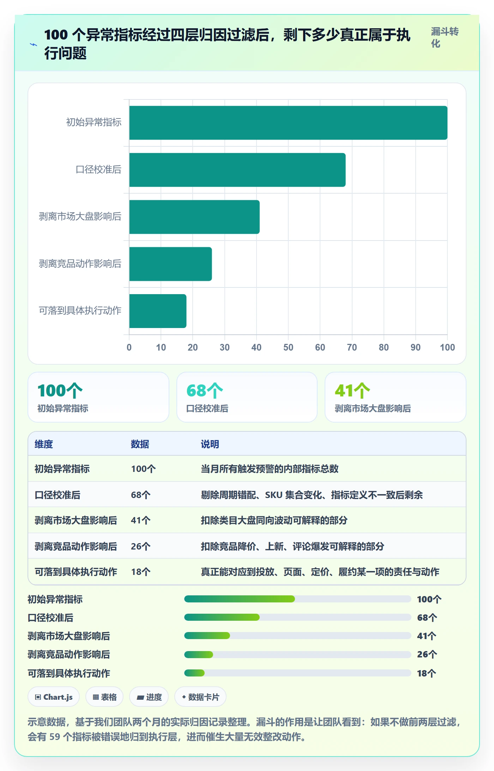Click the 剥离竞品动作影响后 progress bar
Screen dimensions: 494x771
pyautogui.click(x=297, y=655)
